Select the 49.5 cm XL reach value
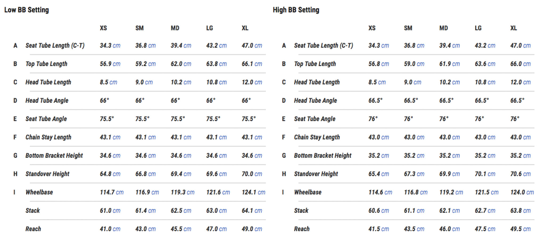Screen dimensions: 545x238 [x=520, y=229]
